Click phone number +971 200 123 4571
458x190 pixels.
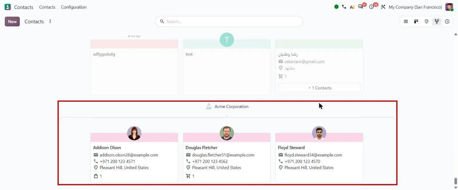click(x=117, y=161)
